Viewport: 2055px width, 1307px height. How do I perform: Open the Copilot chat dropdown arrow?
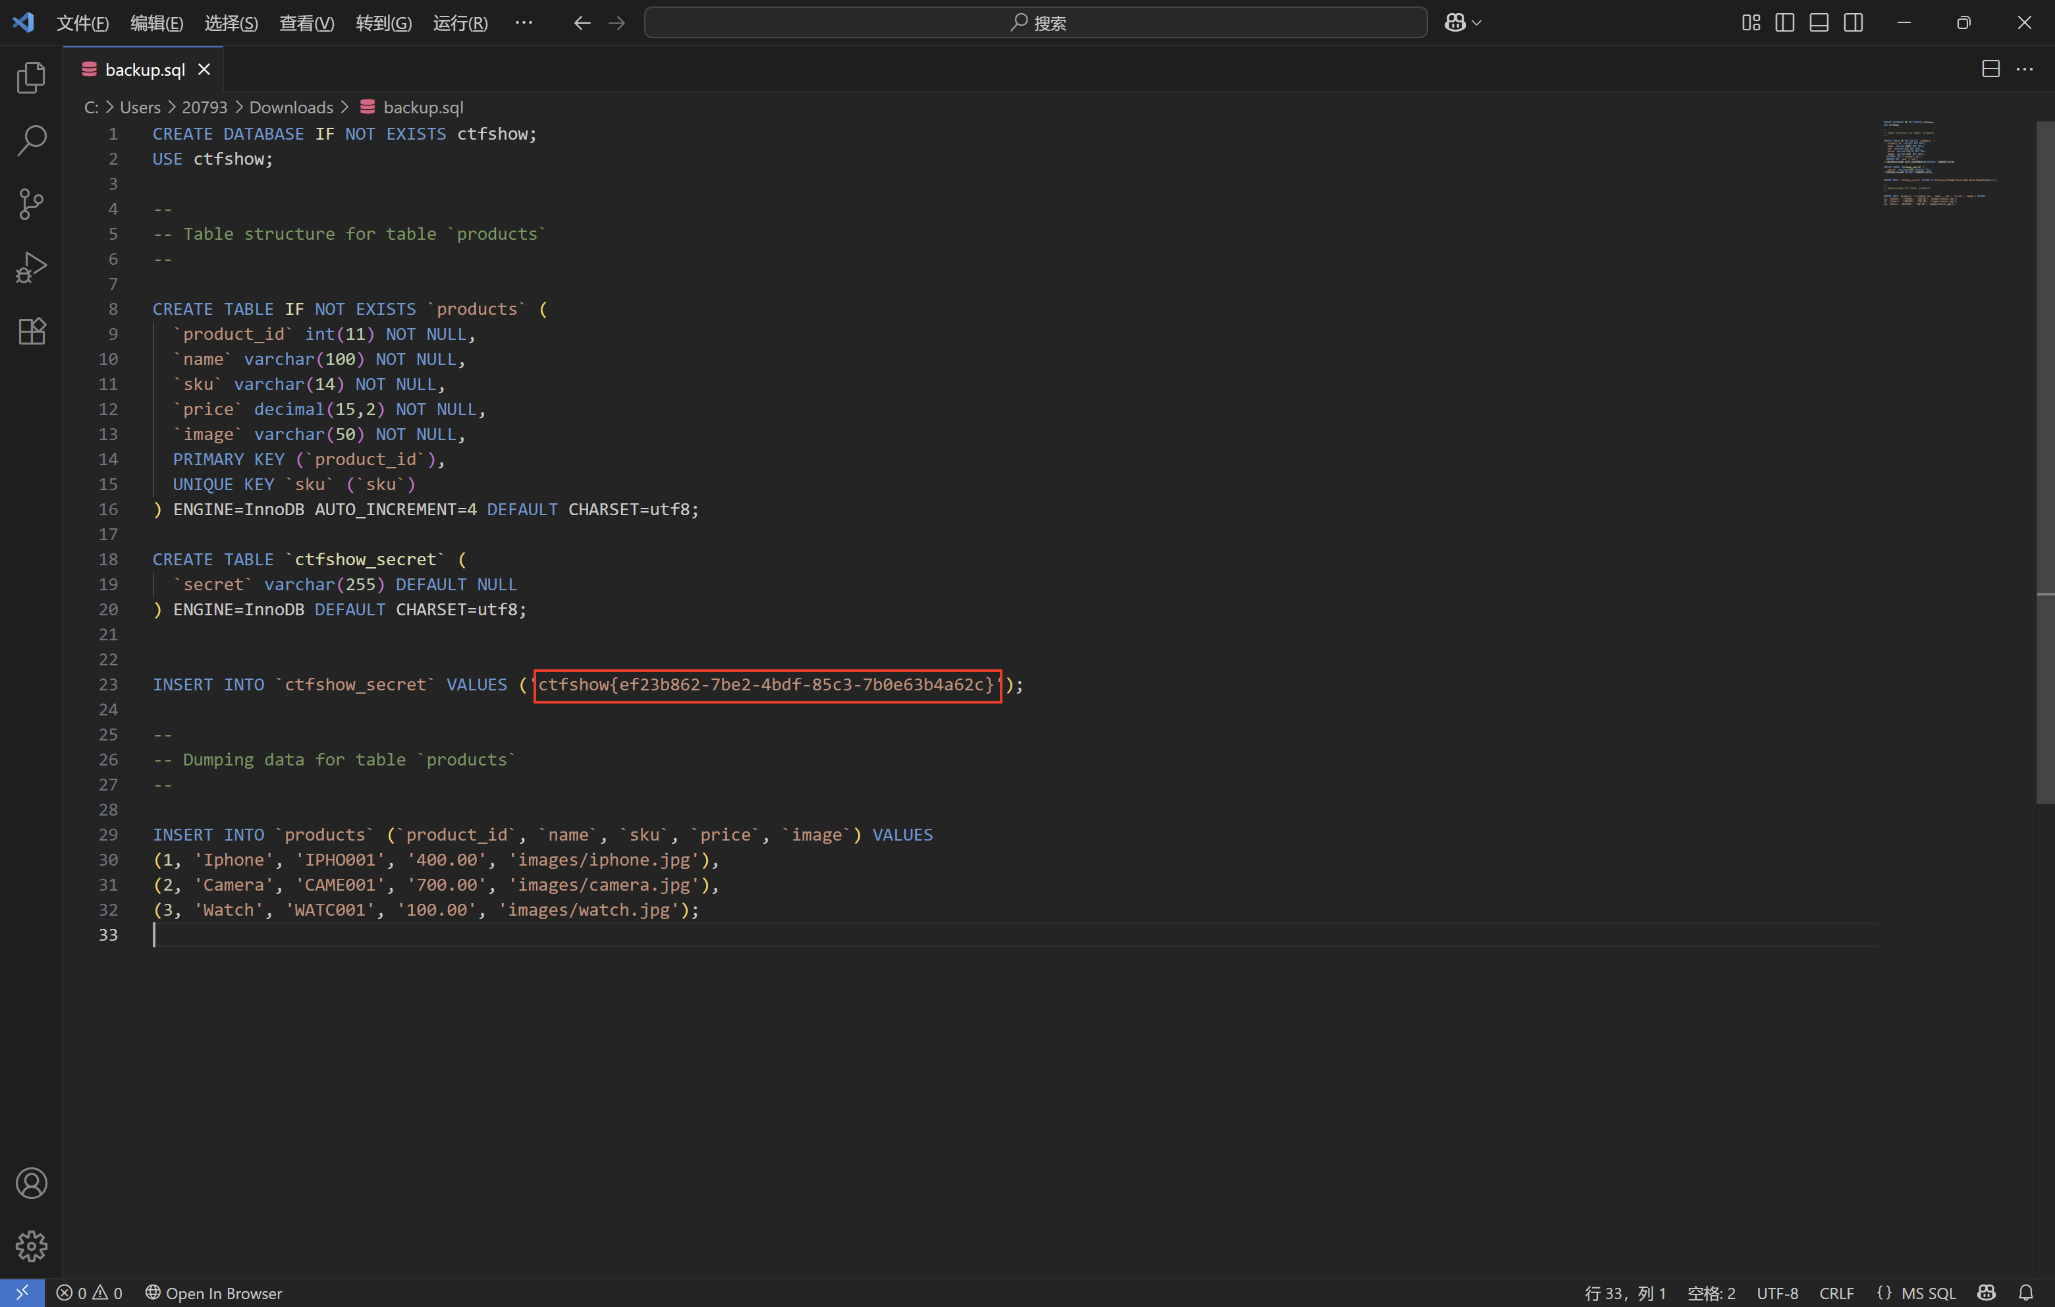click(1477, 23)
